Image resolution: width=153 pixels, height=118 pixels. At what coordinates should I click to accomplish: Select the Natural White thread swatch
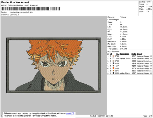pos(113,58)
